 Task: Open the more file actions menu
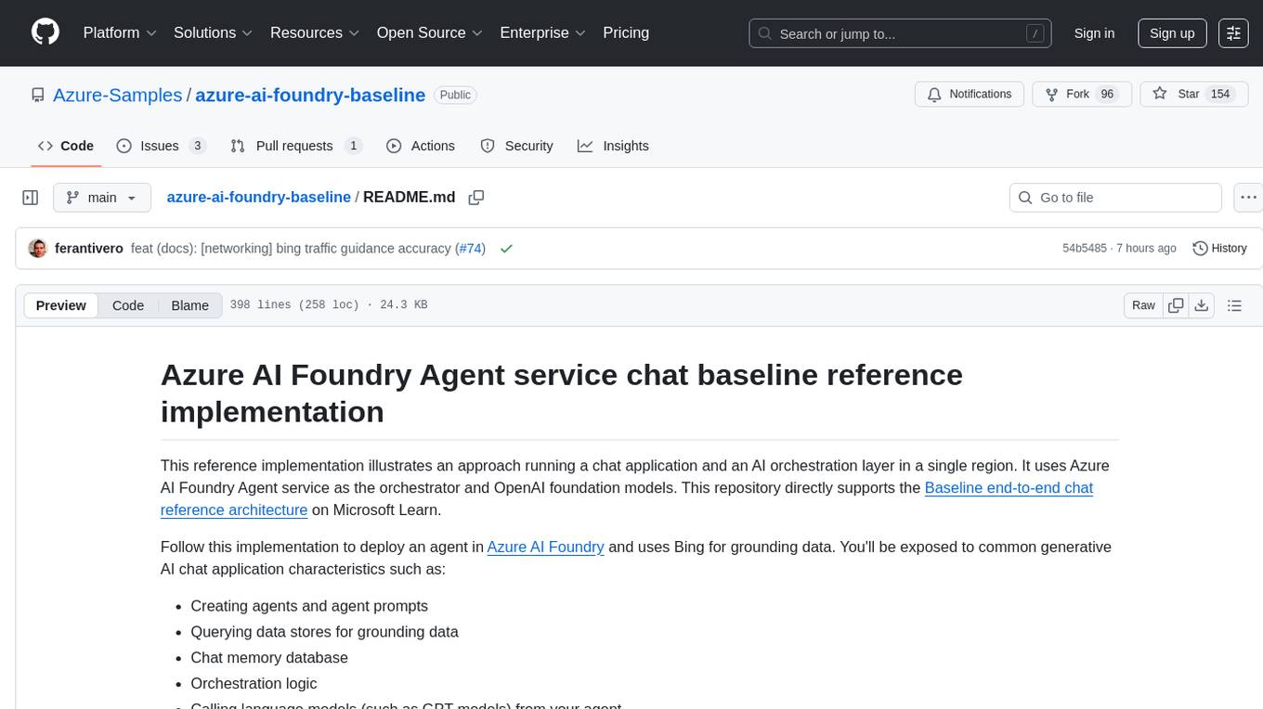click(1248, 198)
